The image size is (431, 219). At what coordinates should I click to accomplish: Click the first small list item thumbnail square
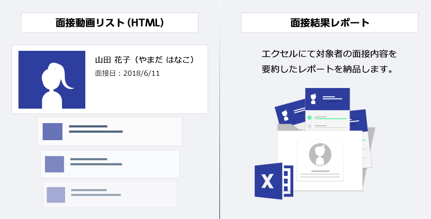click(52, 132)
